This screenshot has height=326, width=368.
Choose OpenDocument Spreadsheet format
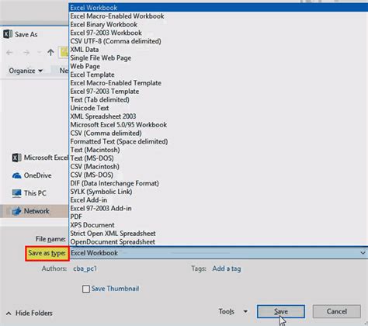[x=218, y=241]
